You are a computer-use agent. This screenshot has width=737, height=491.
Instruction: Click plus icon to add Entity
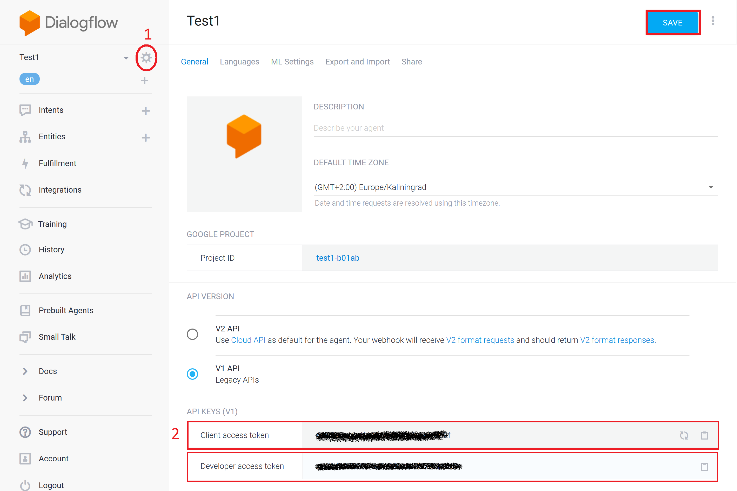click(145, 138)
